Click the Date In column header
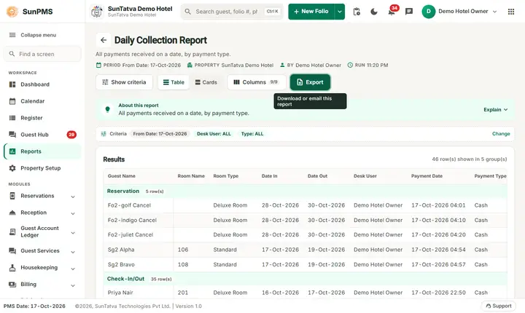The width and height of the screenshot is (525, 313). point(269,176)
